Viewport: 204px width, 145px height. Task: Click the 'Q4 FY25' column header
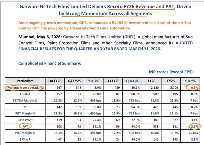tap(74, 81)
